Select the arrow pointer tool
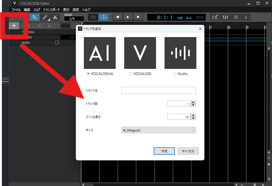The width and height of the screenshot is (272, 186). click(x=34, y=17)
